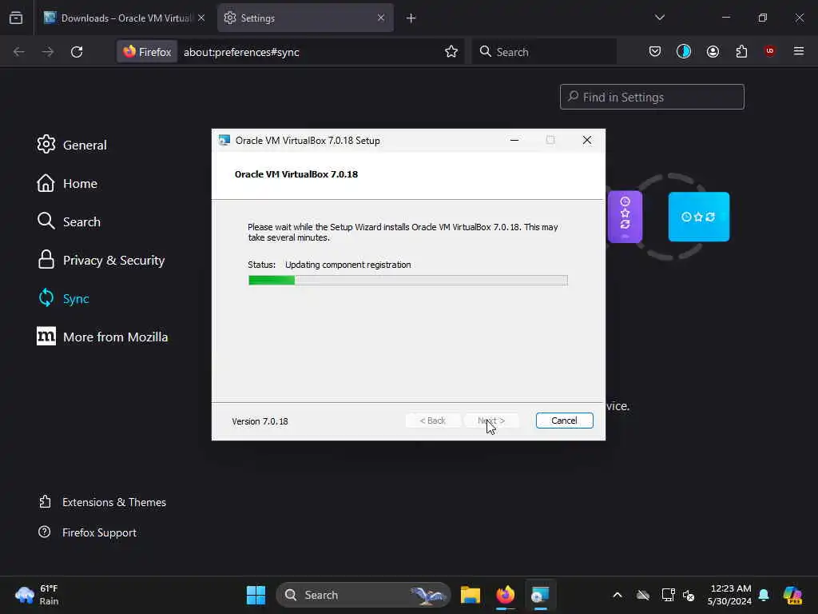
Task: Open the Firefox hamburger menu
Action: (799, 51)
